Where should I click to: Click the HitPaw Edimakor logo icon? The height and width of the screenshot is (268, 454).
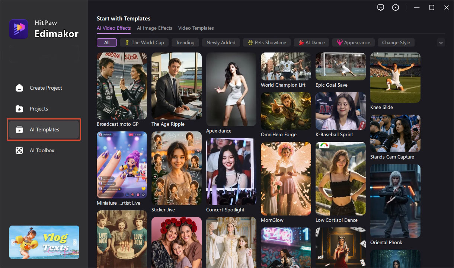pyautogui.click(x=19, y=29)
